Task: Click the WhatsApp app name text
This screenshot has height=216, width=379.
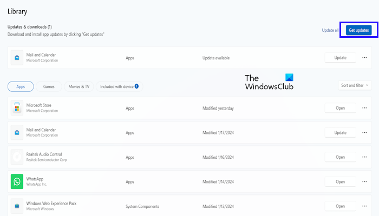Action: 35,179
